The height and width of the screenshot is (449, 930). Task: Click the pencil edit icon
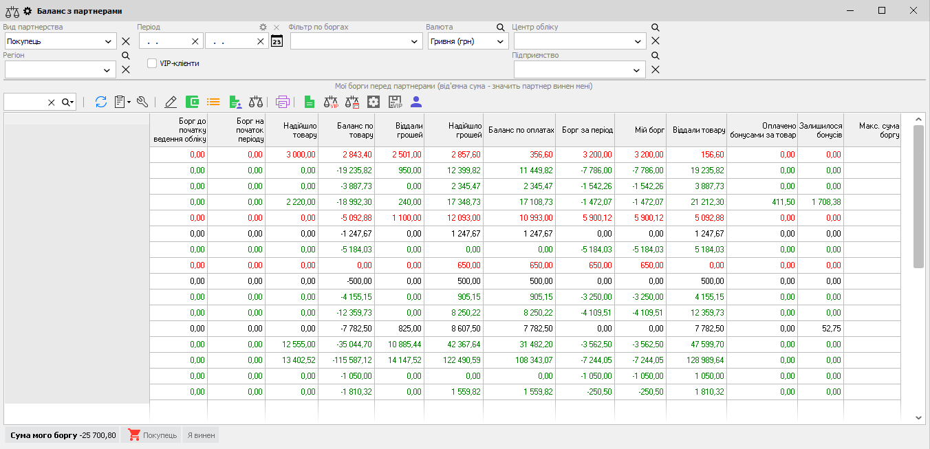pos(171,102)
